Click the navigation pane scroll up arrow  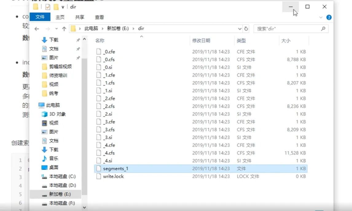(x=84, y=39)
